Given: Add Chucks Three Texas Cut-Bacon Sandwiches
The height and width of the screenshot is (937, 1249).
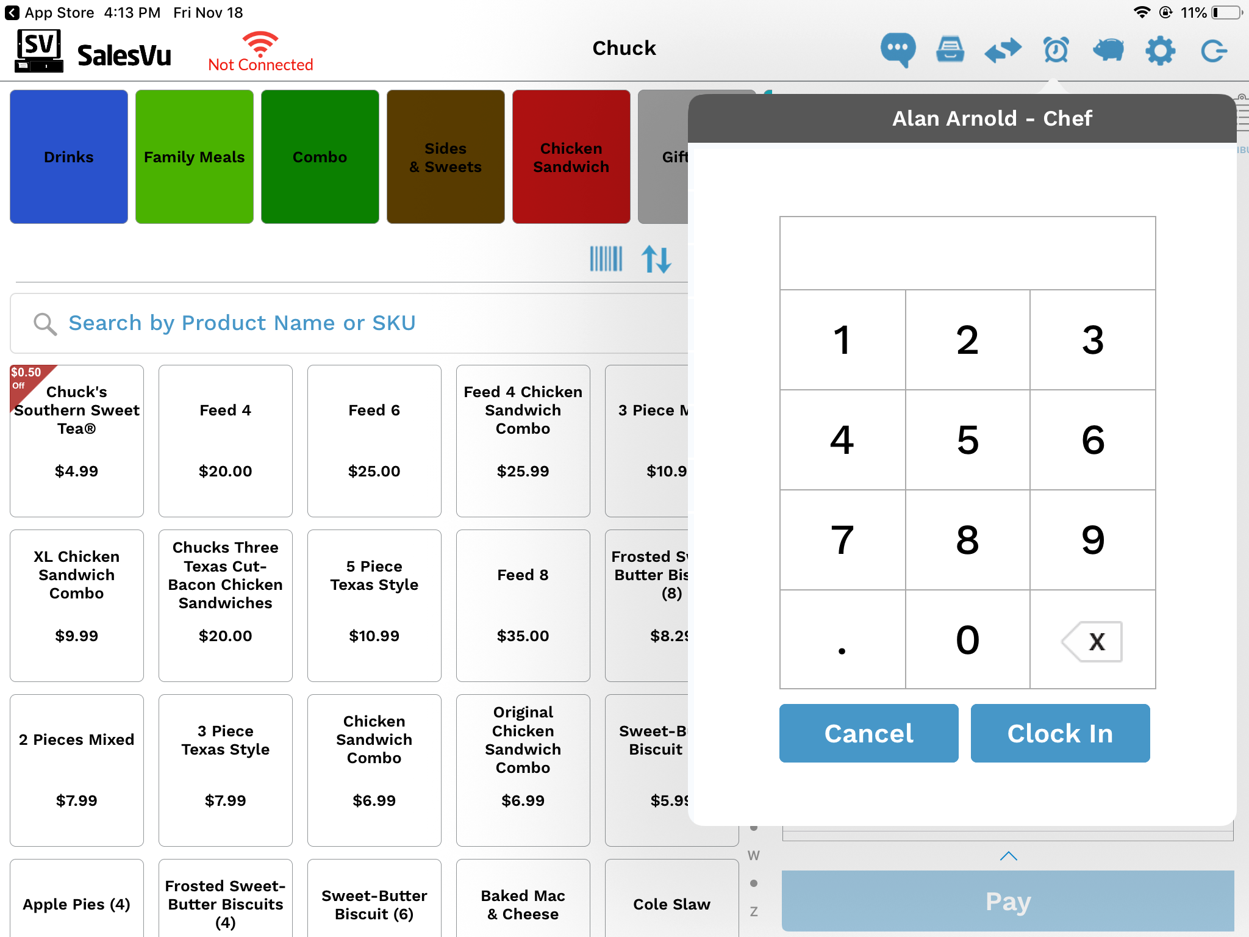Looking at the screenshot, I should (x=226, y=606).
